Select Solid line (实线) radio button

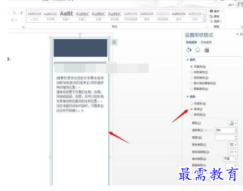(191, 109)
